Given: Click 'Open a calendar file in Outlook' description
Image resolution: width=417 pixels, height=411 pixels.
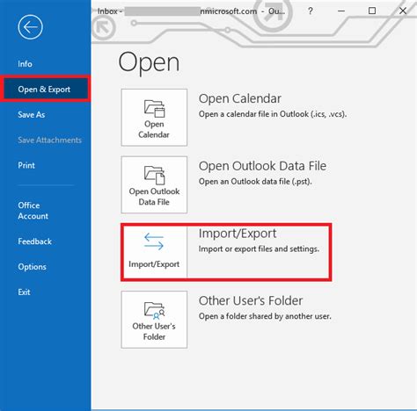Looking at the screenshot, I should point(273,114).
